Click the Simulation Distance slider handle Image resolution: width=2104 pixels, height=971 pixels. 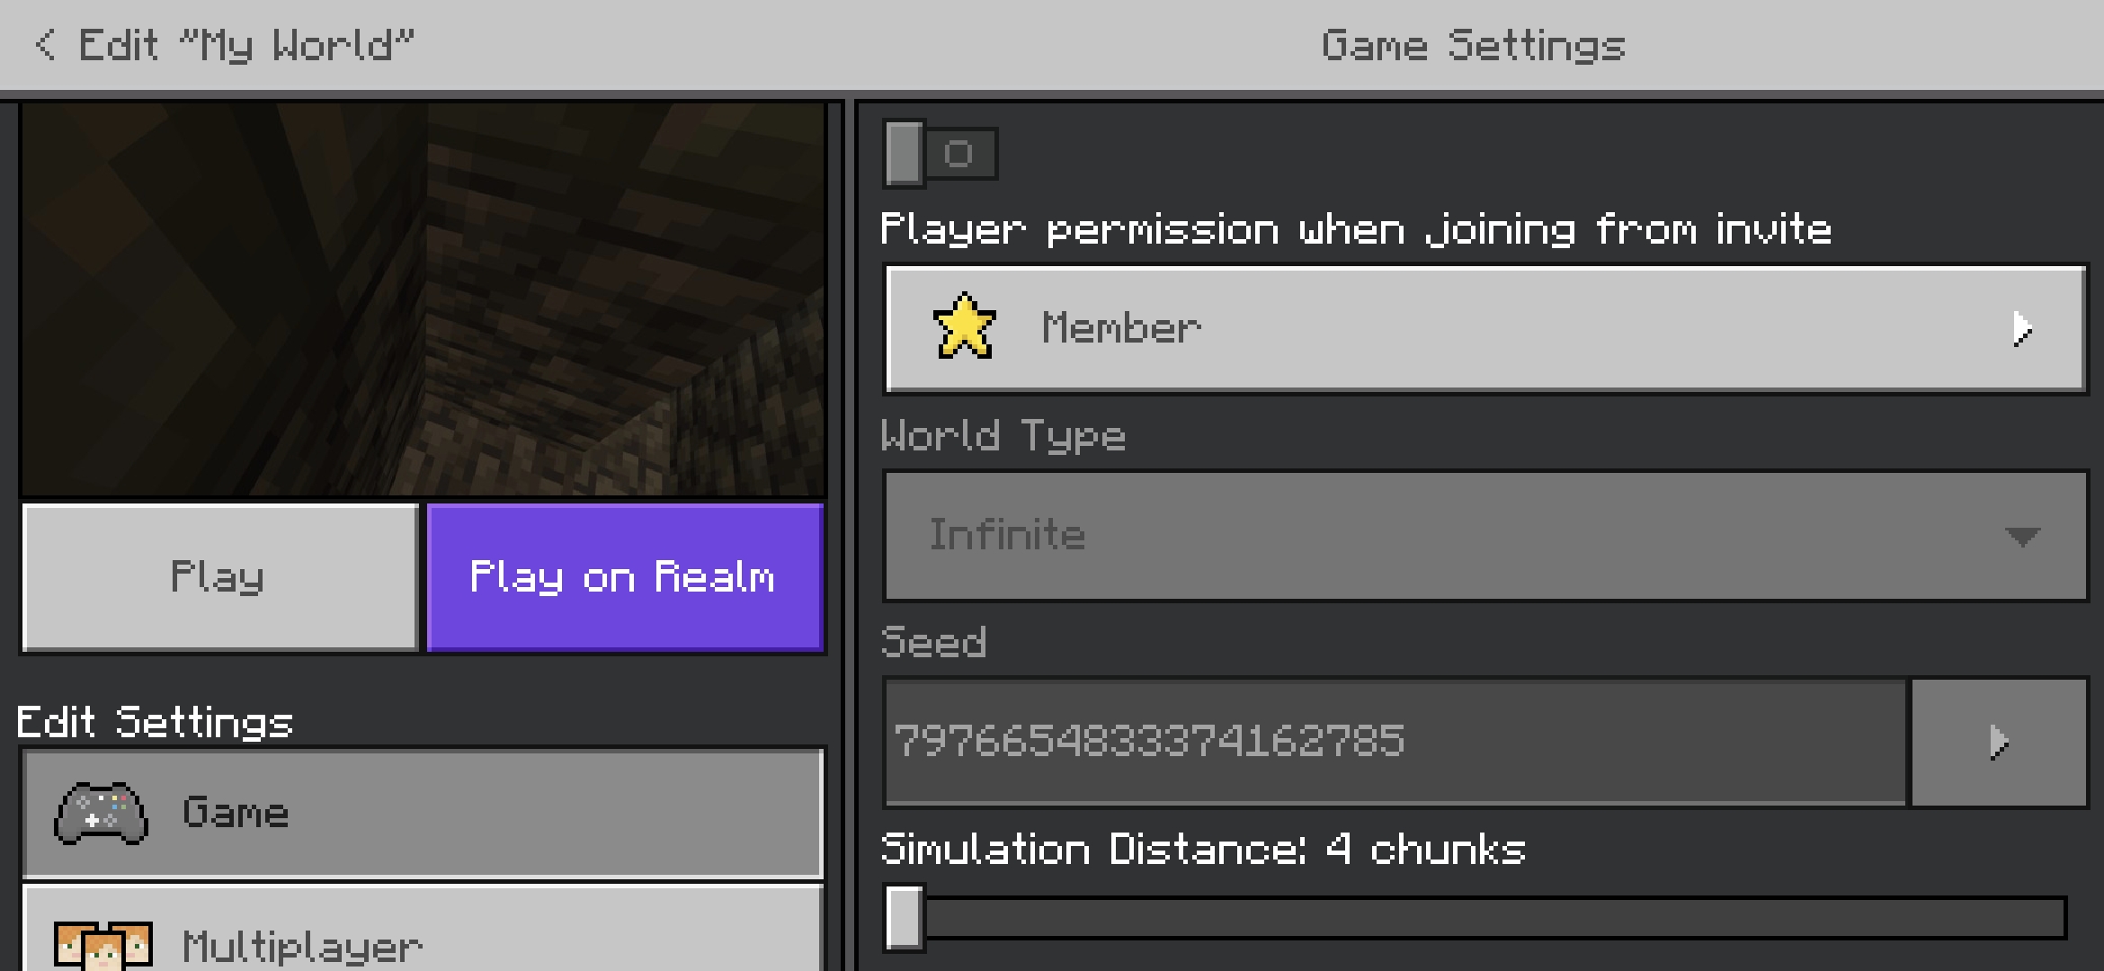point(905,918)
